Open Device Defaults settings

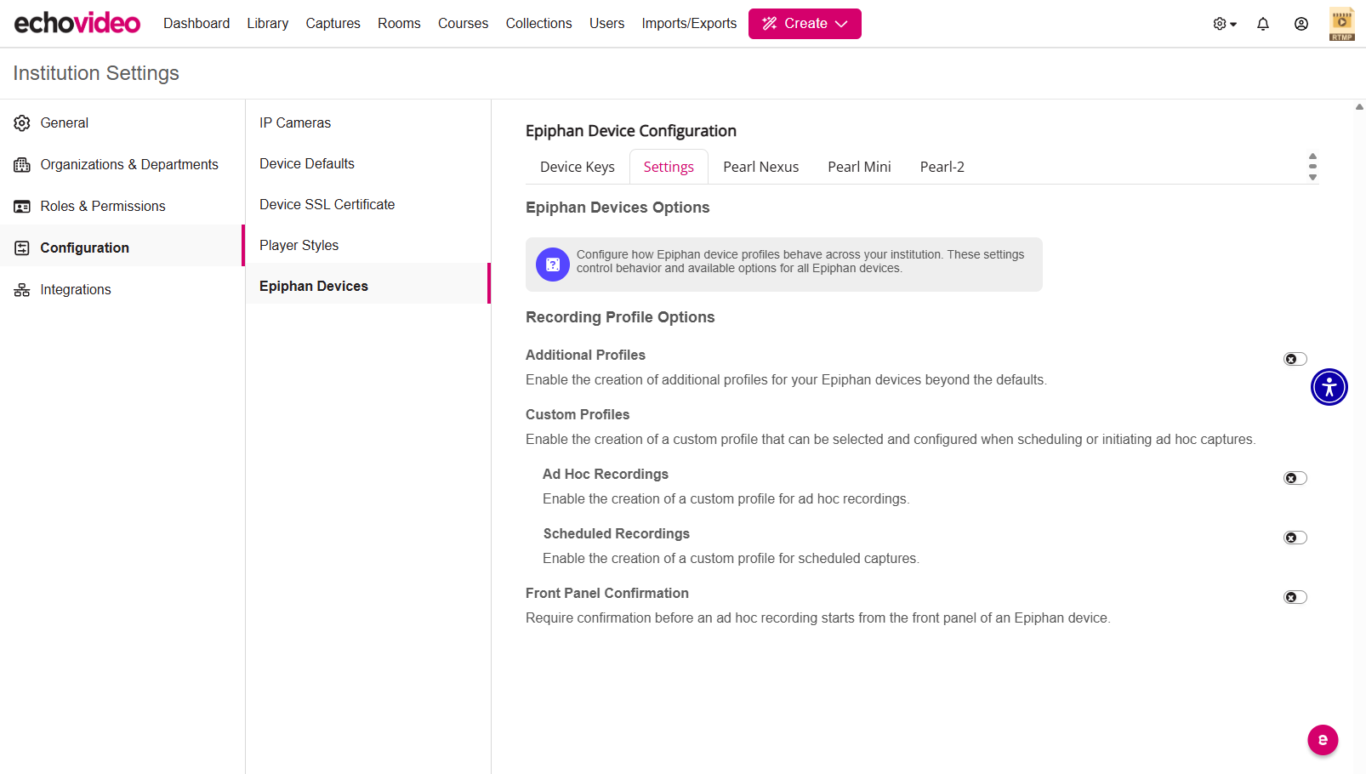coord(368,164)
